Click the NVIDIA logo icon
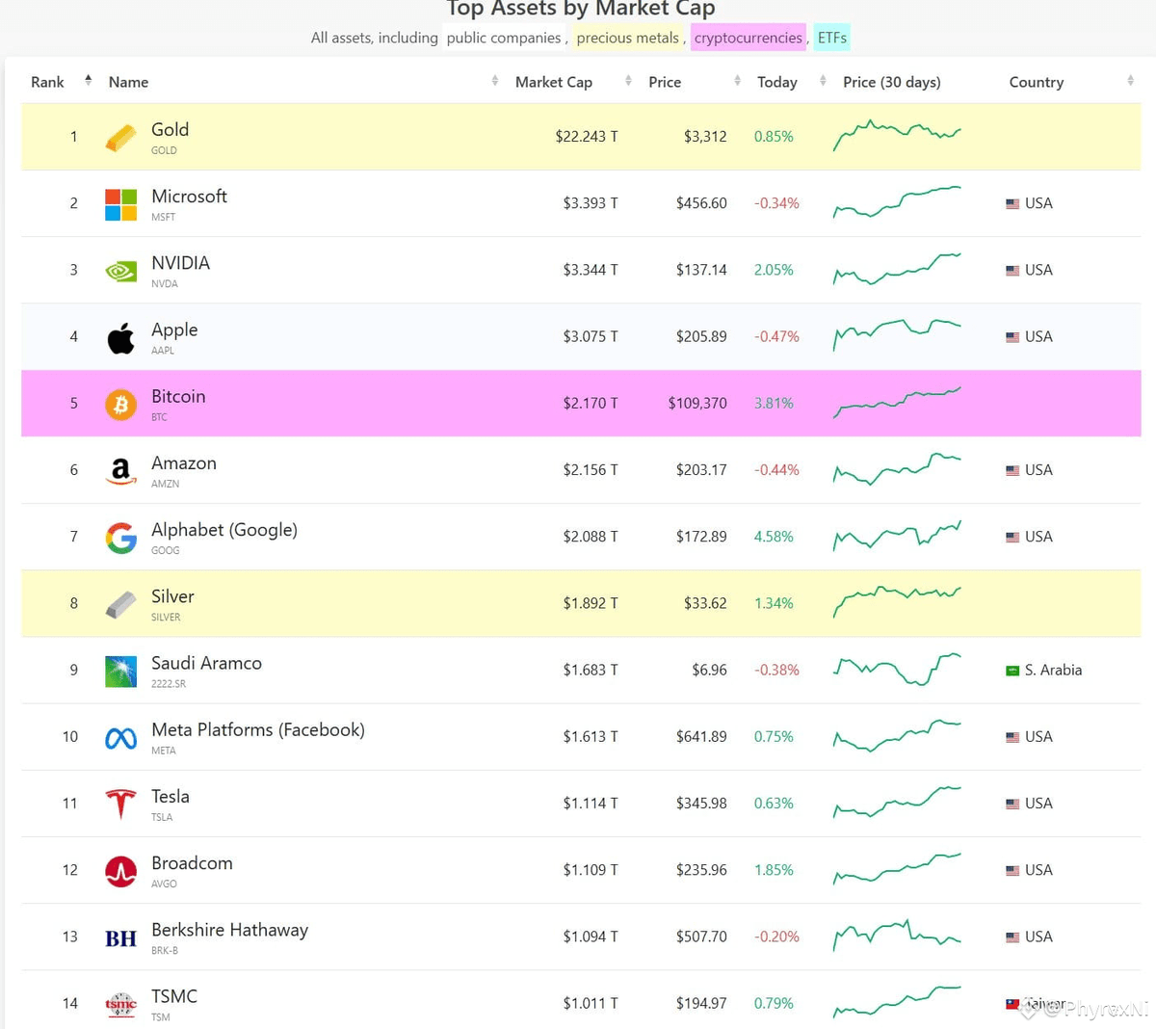Screen dimensions: 1156x1029 tap(120, 271)
